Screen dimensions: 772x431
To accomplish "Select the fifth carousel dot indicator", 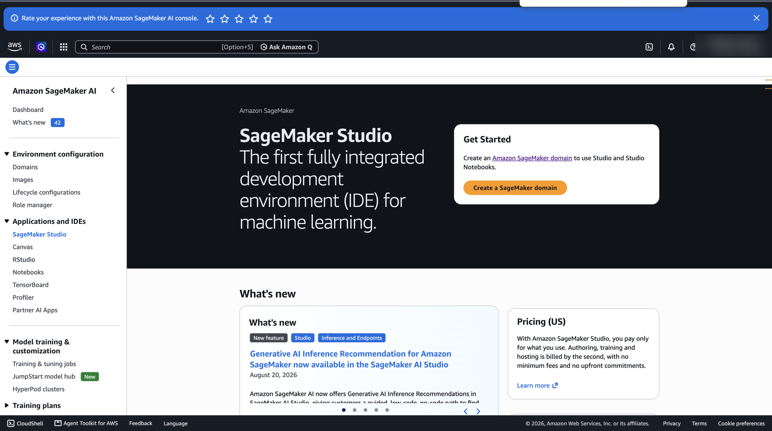I will tap(387, 410).
